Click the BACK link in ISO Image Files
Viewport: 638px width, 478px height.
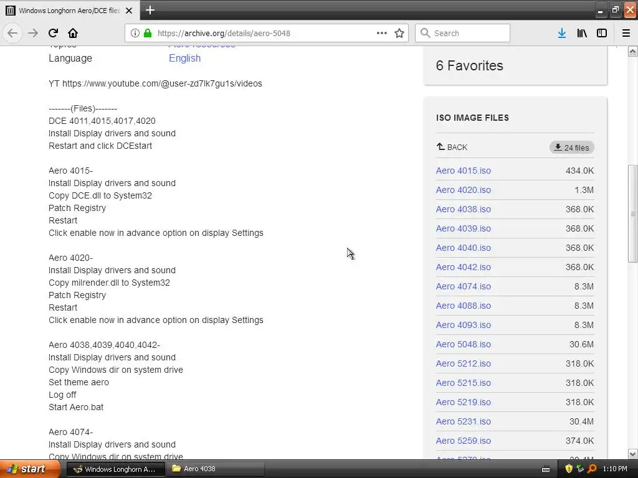pyautogui.click(x=452, y=147)
